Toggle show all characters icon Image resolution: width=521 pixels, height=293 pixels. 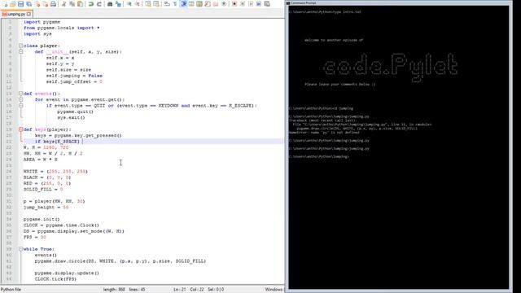[x=174, y=4]
